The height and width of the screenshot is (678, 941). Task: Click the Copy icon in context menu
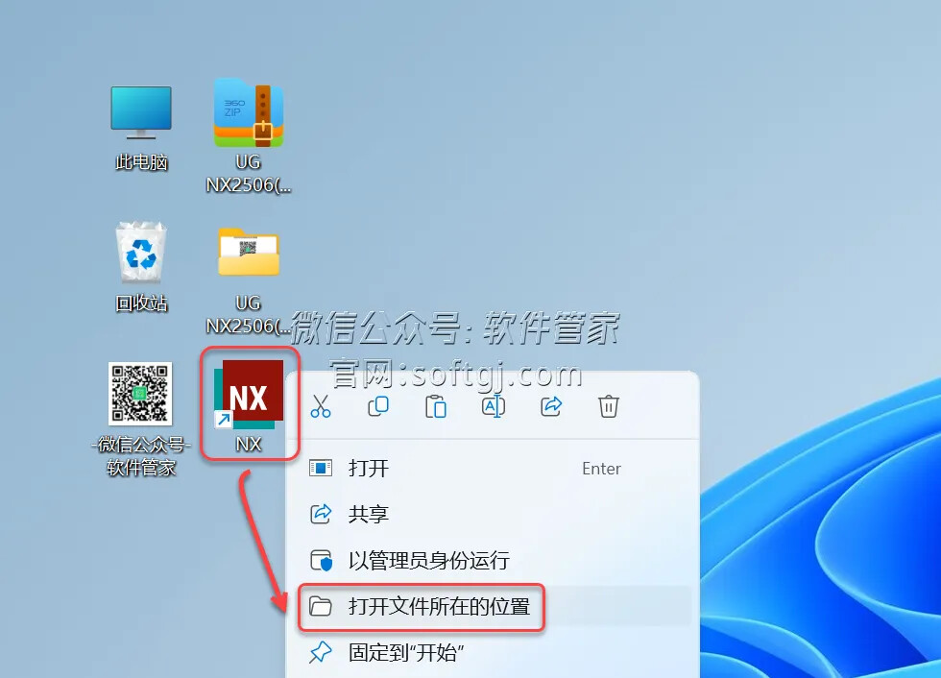click(x=378, y=406)
